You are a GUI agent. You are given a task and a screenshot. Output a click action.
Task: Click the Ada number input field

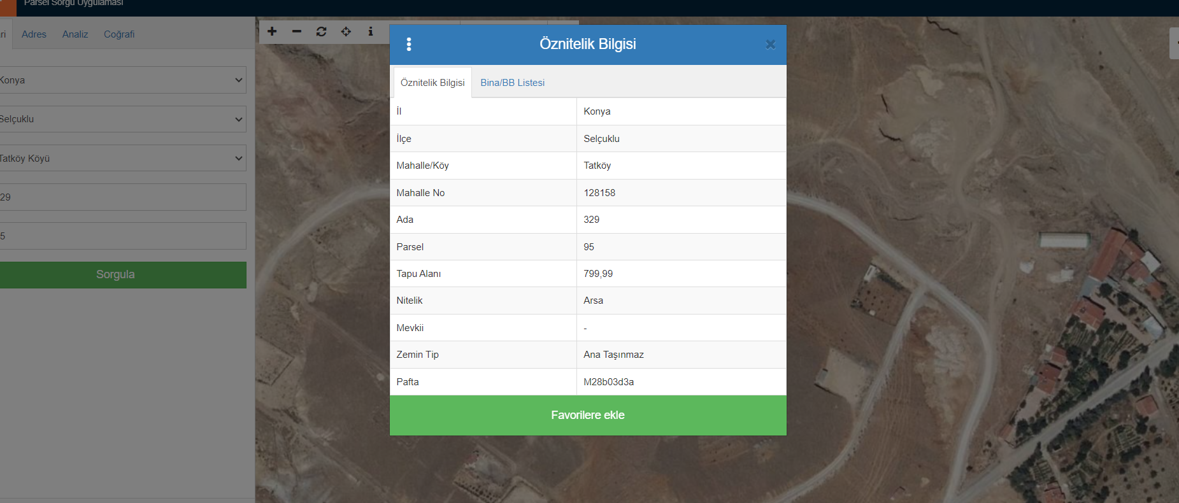click(x=122, y=197)
